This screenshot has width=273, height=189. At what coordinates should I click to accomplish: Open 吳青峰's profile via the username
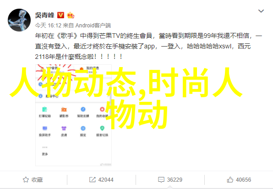[x=45, y=15]
